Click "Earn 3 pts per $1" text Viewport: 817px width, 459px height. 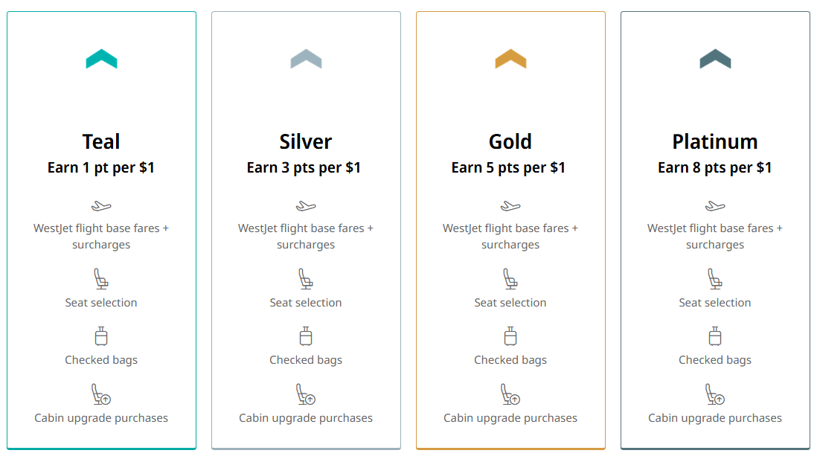pos(304,167)
